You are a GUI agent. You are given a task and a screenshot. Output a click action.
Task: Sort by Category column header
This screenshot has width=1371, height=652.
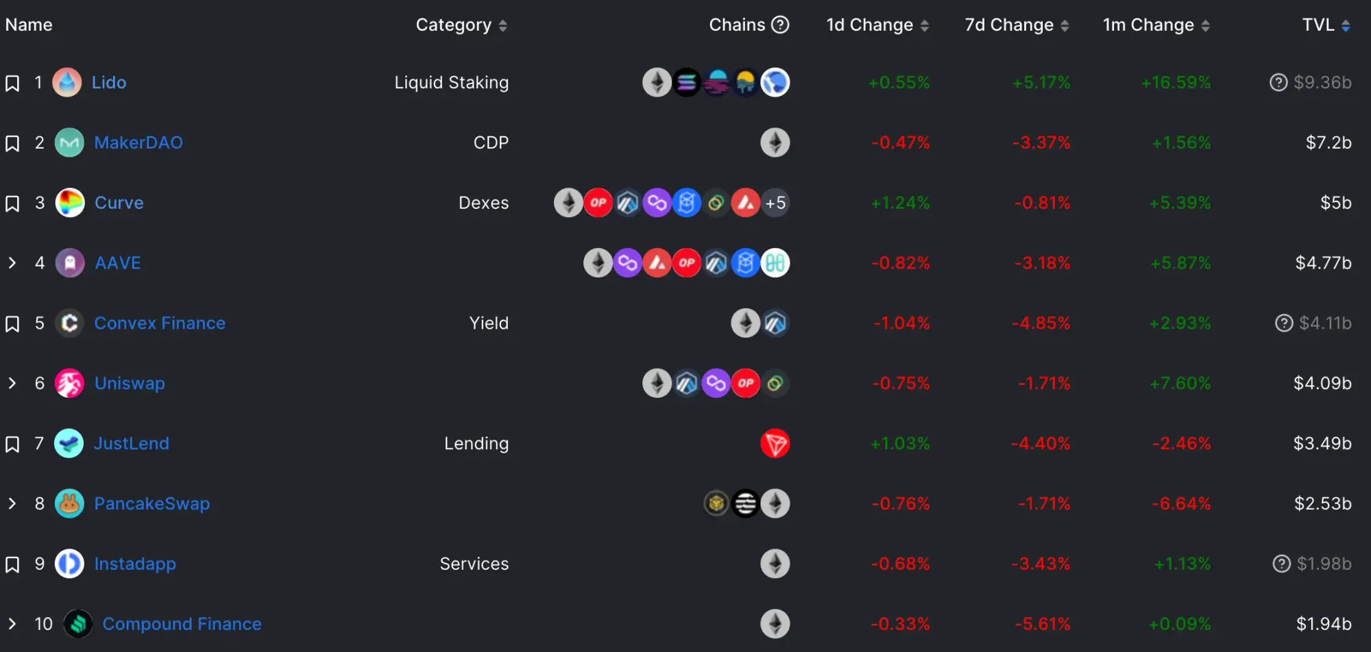pyautogui.click(x=461, y=25)
